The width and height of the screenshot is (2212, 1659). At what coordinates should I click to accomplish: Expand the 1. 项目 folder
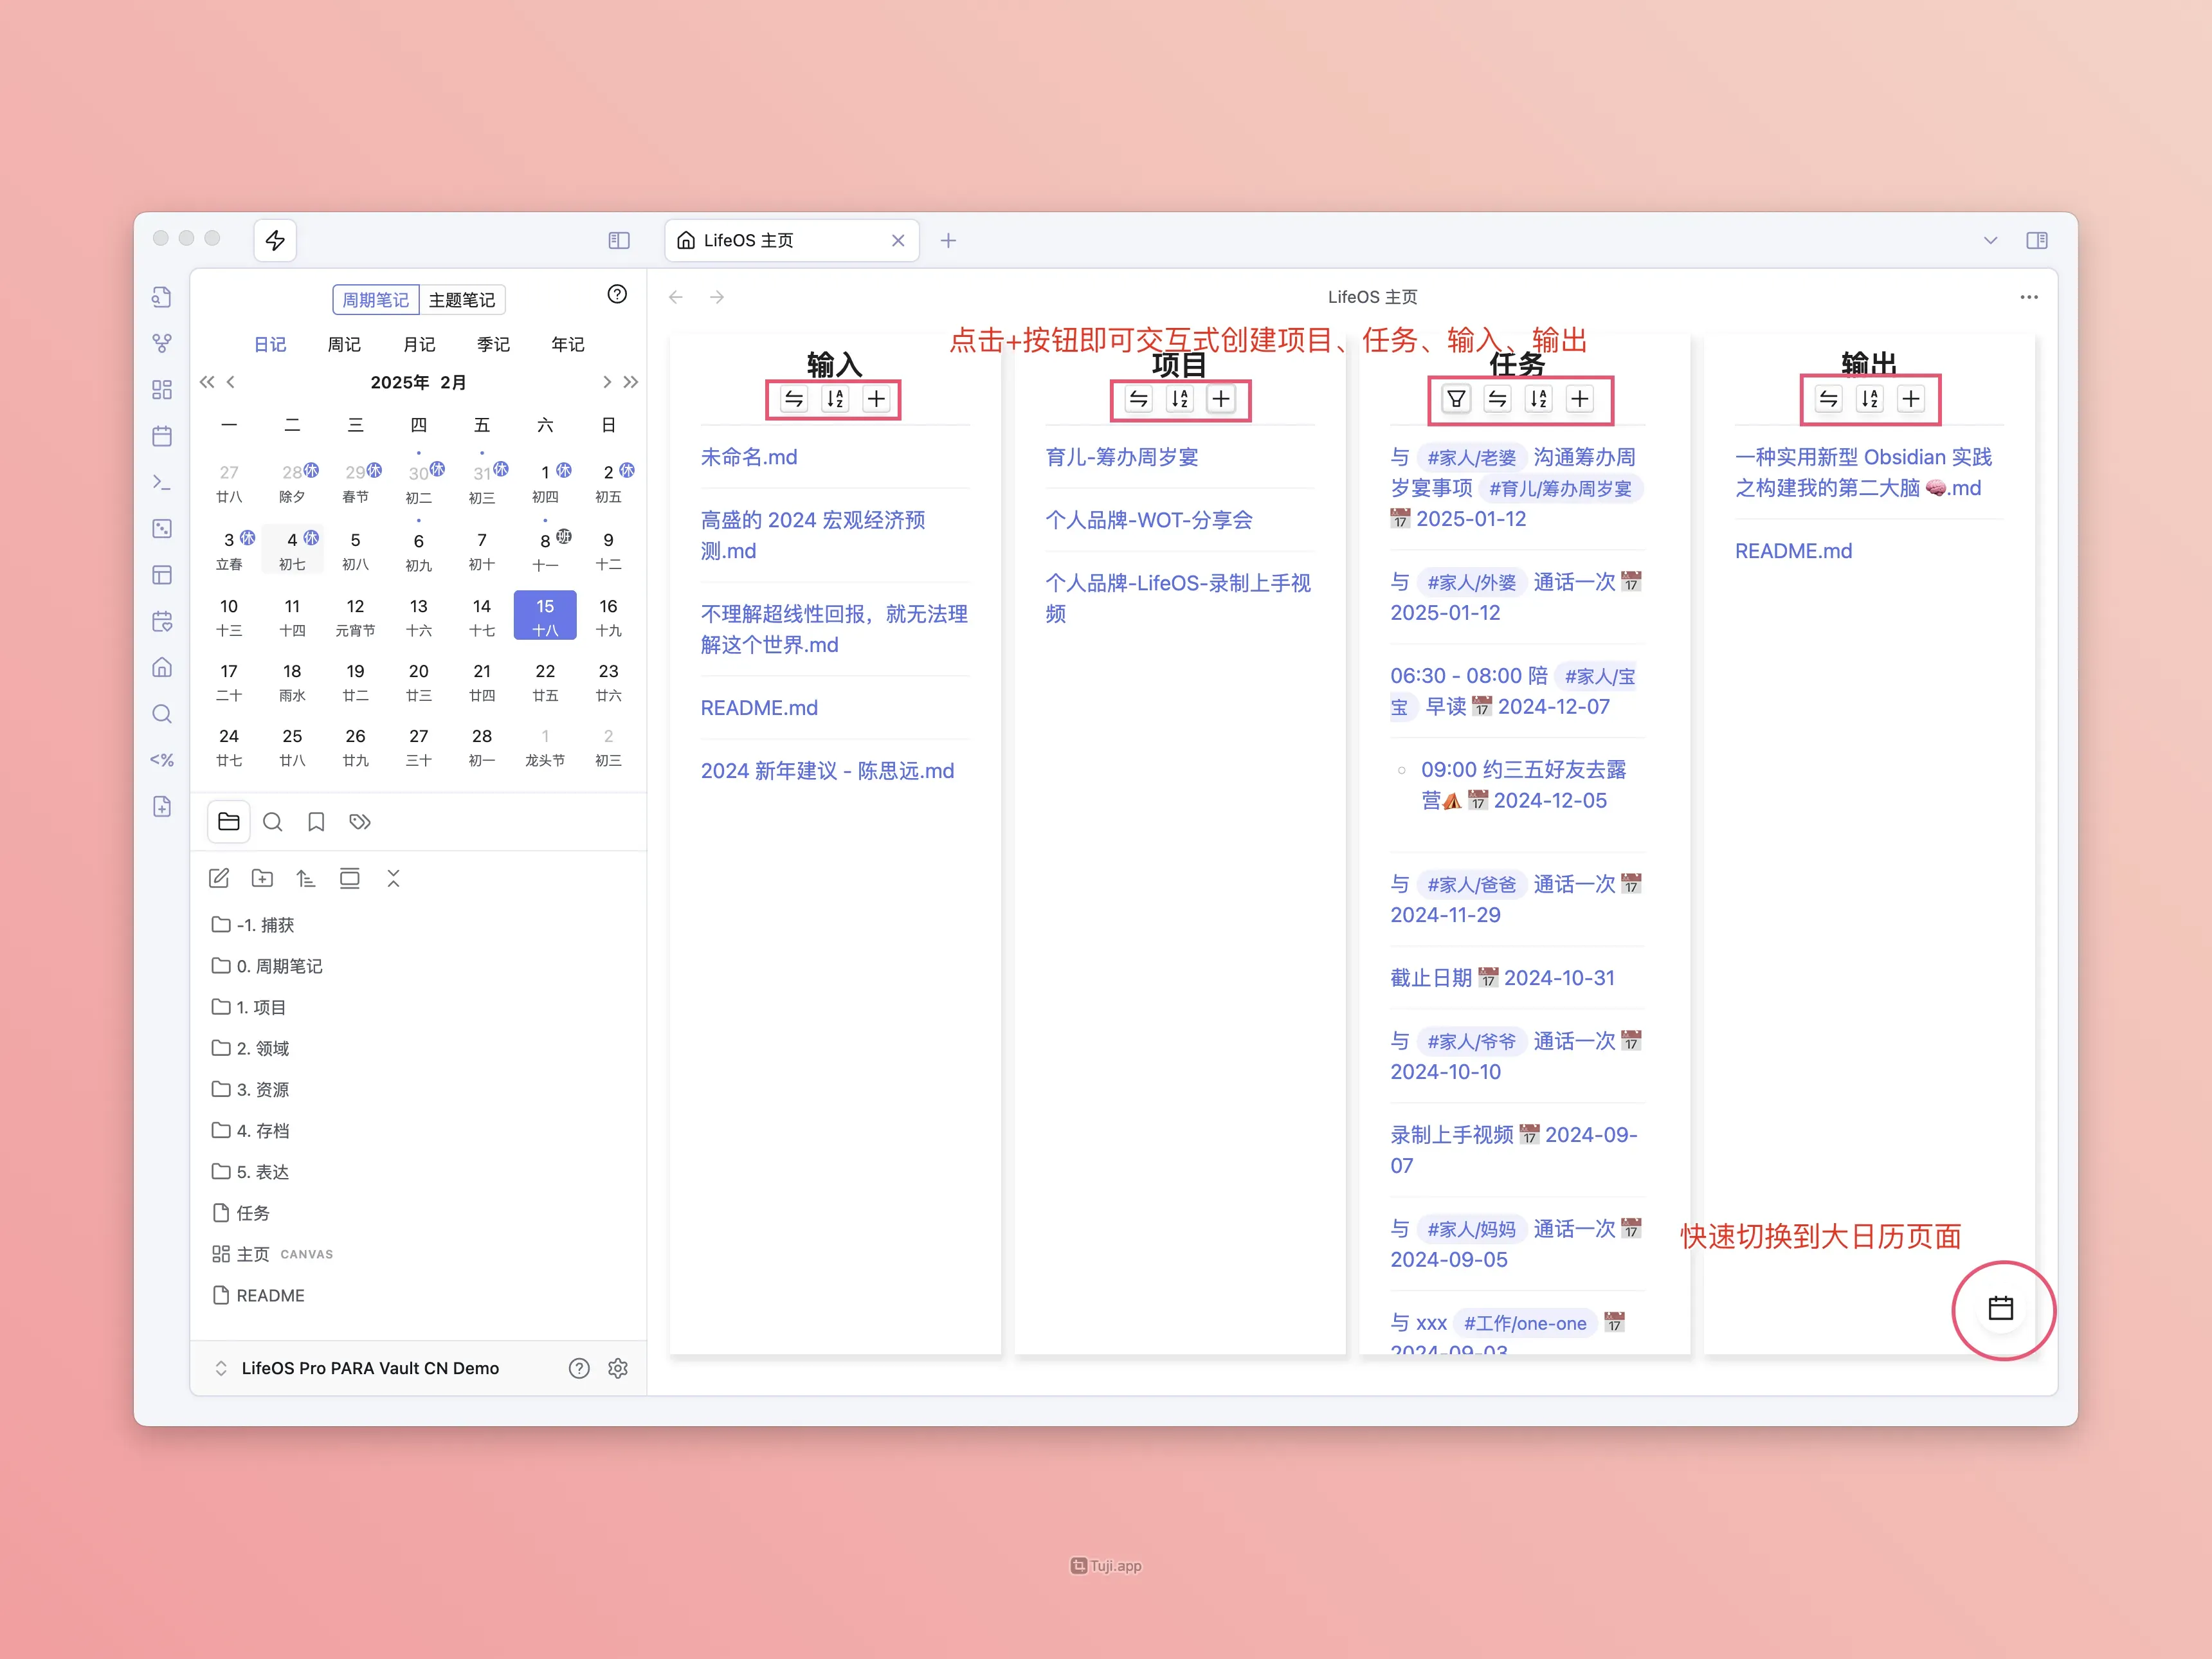pyautogui.click(x=261, y=1007)
